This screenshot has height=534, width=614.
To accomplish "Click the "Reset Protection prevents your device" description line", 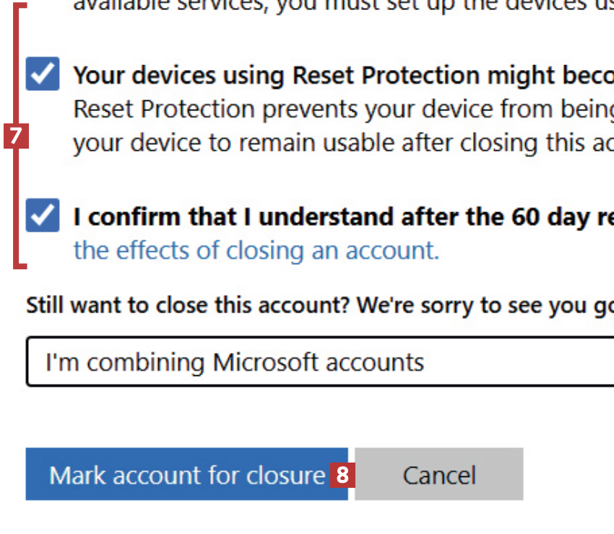I will click(x=340, y=110).
